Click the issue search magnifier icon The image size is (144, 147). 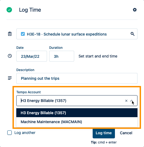pos(132,34)
